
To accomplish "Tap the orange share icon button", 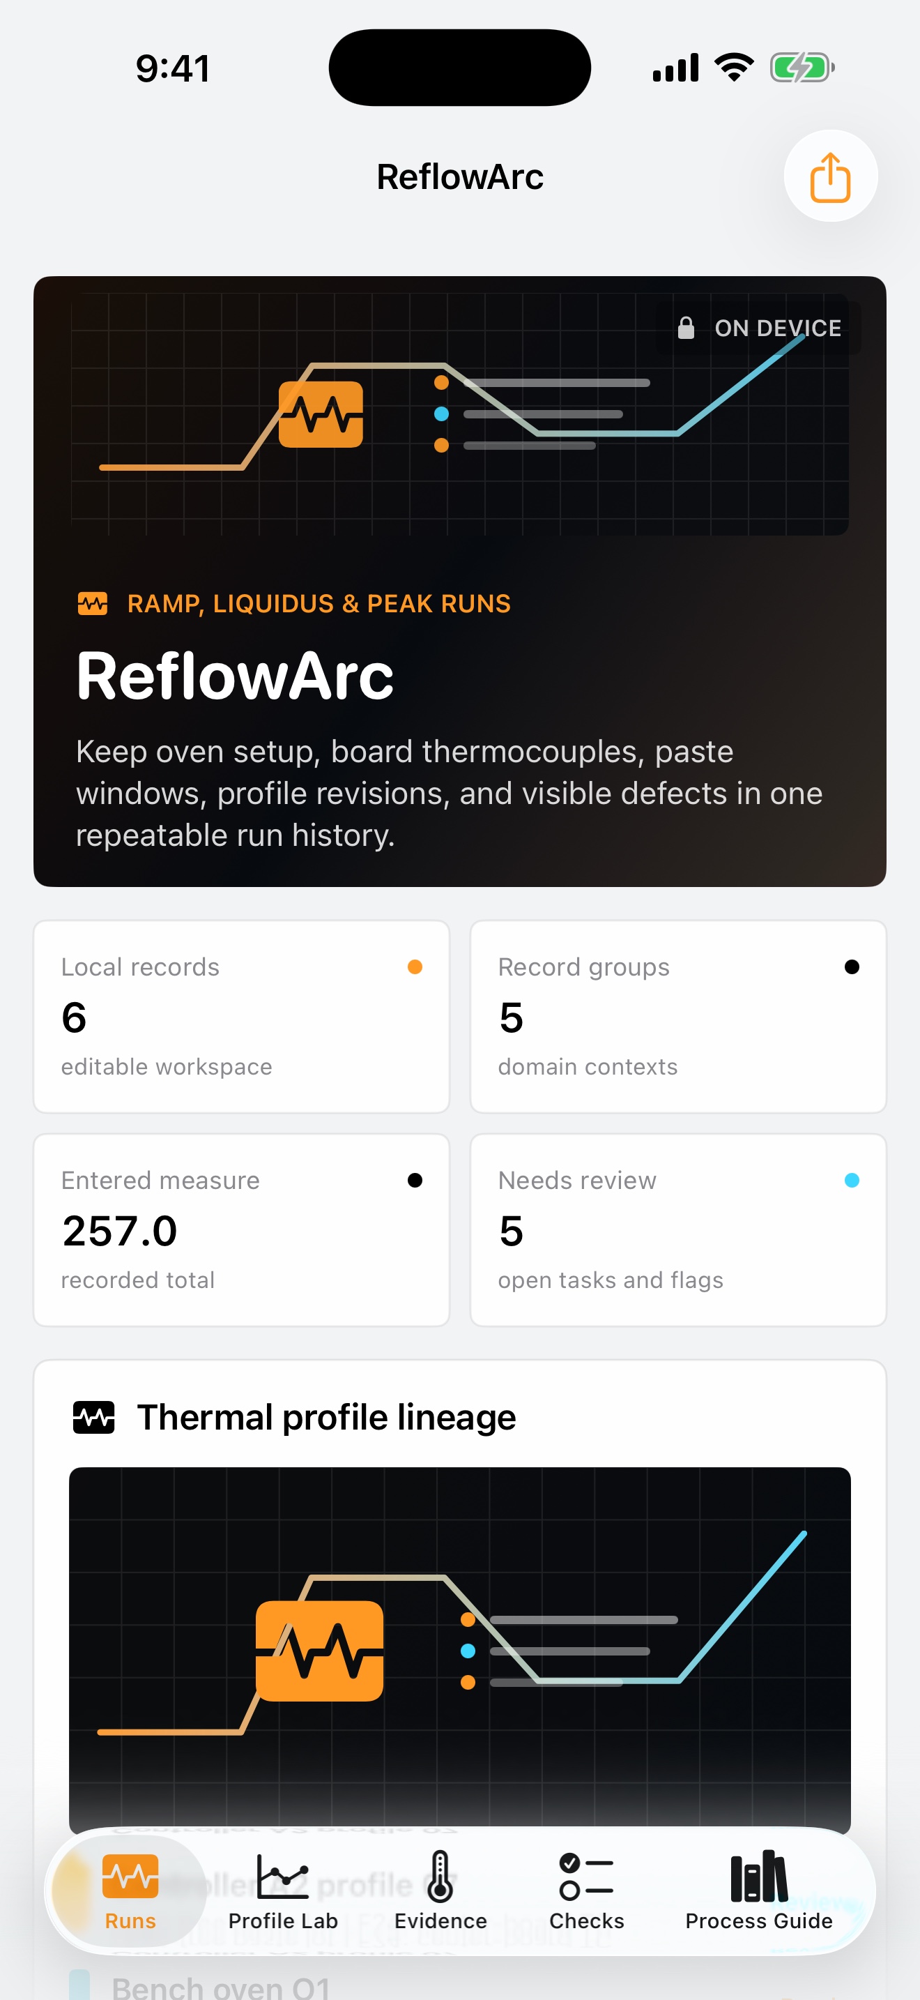I will click(830, 176).
